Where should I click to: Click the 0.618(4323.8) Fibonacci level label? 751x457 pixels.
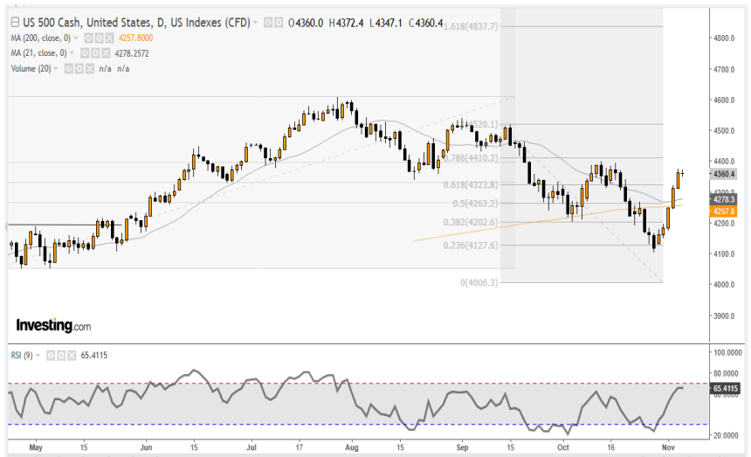[x=471, y=184]
